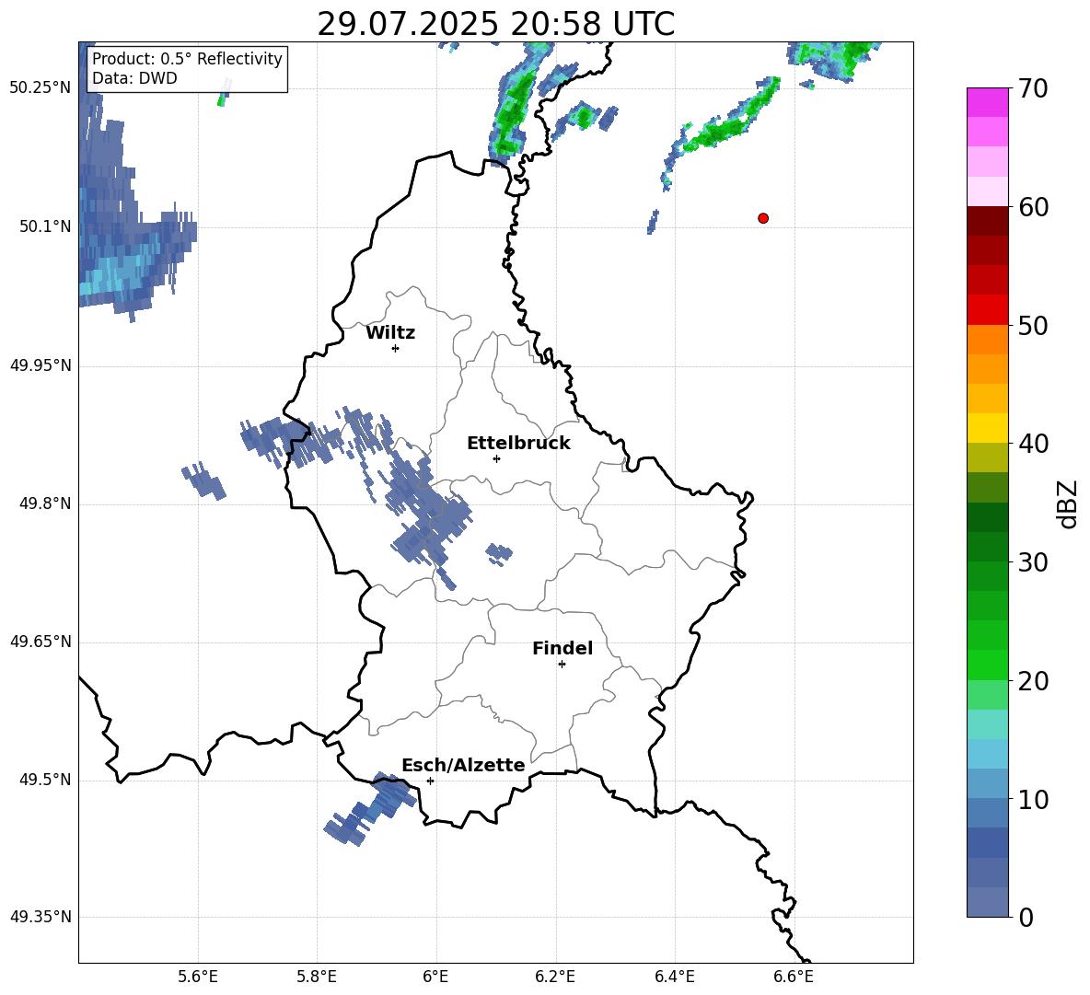This screenshot has width=1090, height=995.
Task: Pick the yellow colorbar segment at 40
Action: pyautogui.click(x=987, y=428)
